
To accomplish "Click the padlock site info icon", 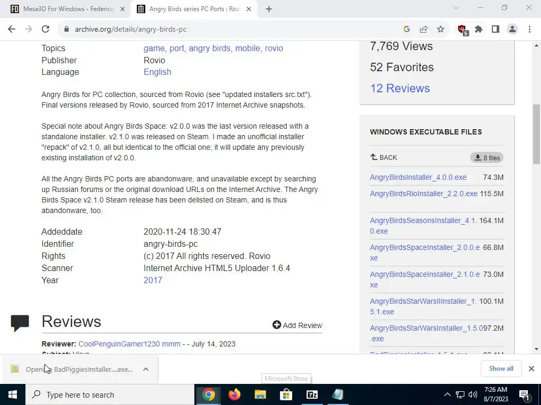I will pyautogui.click(x=67, y=30).
